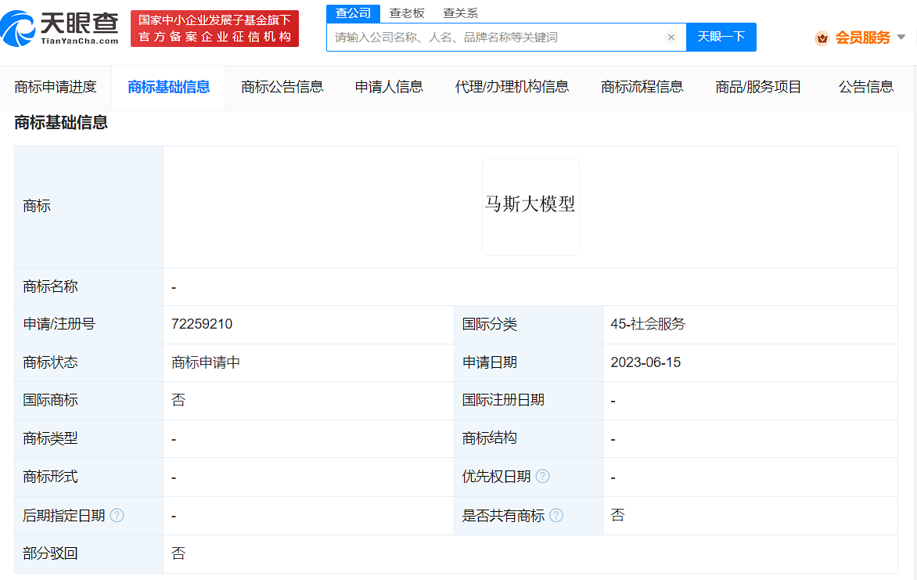Click the red 国家中小企业发展子基金 badge
This screenshot has height=580, width=917.
(214, 28)
